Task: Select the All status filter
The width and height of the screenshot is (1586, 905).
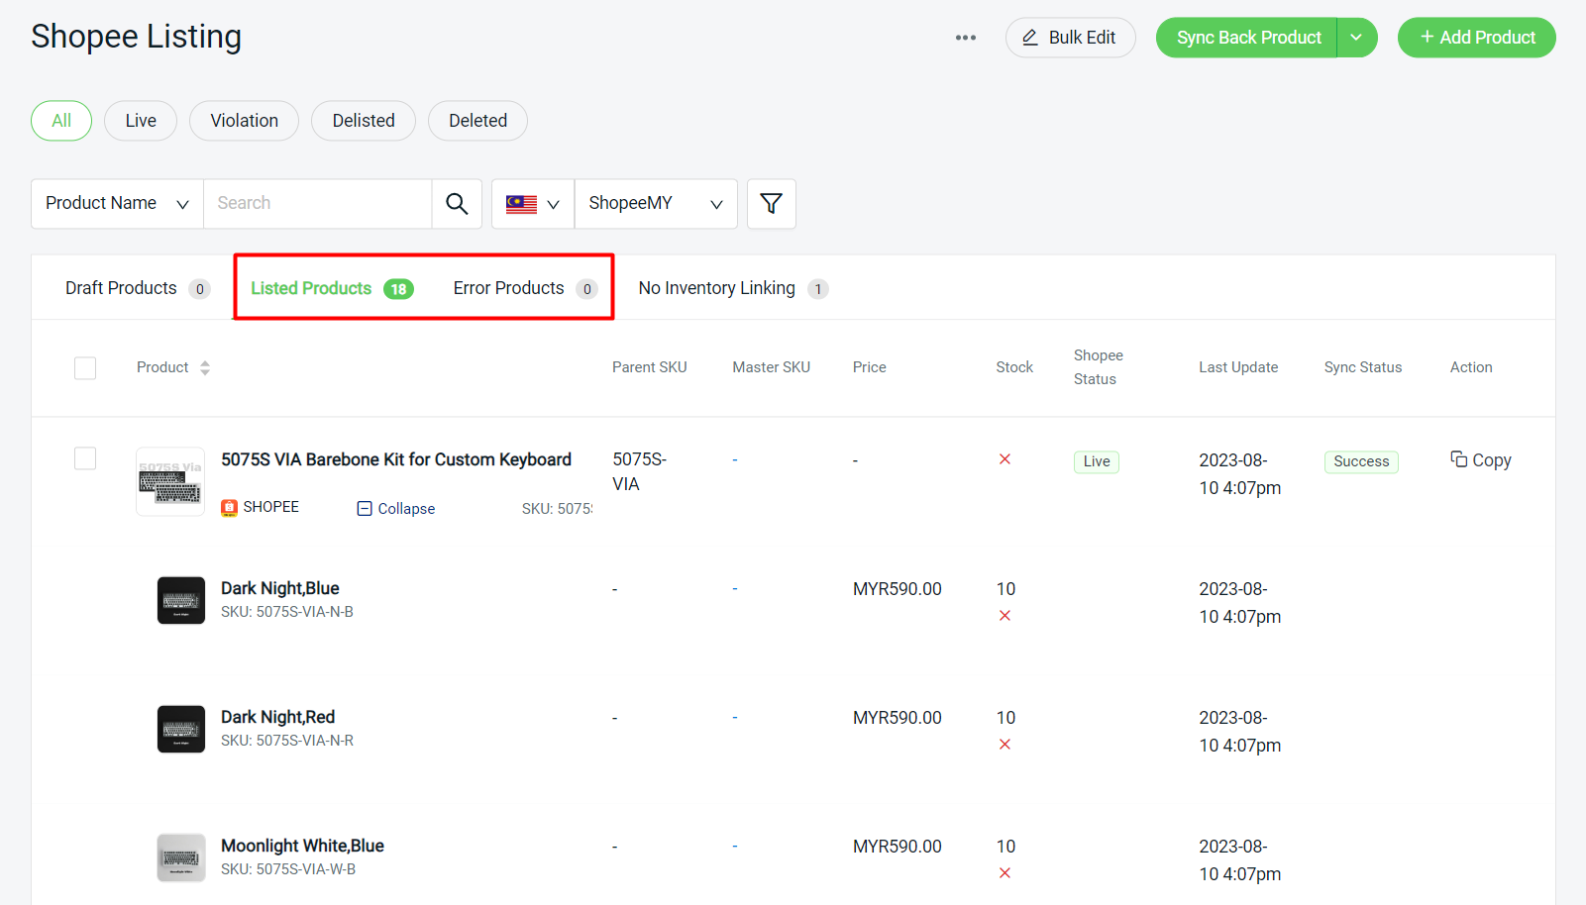Action: pyautogui.click(x=61, y=121)
